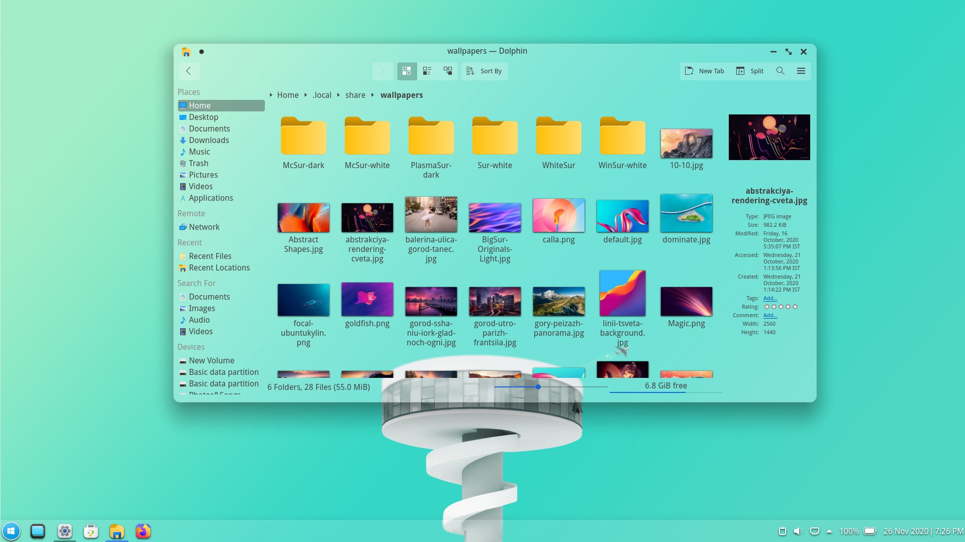Select the PlasmaSur-dark folder
This screenshot has width=965, height=542.
(x=431, y=135)
